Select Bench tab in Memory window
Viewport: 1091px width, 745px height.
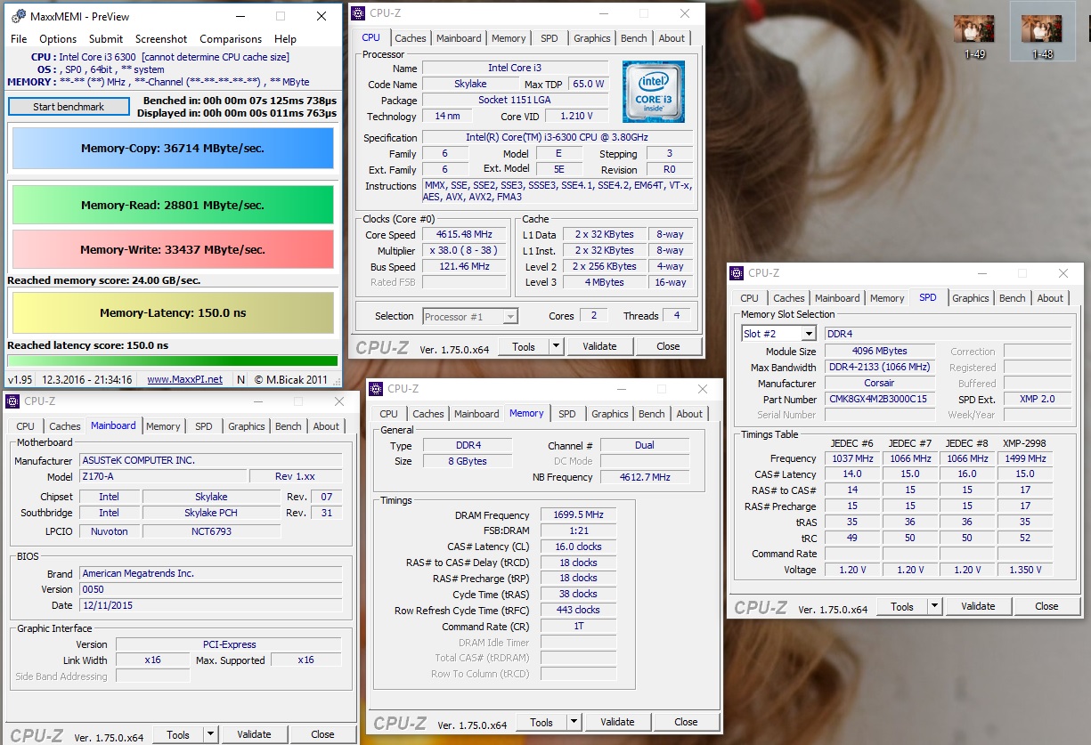[652, 414]
